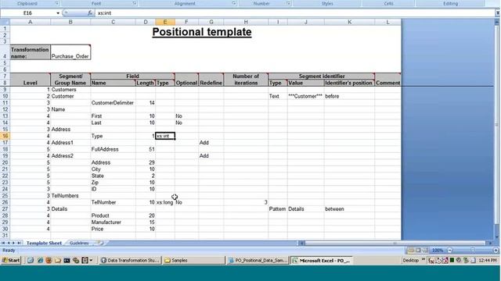Select row 16 header

coord(5,136)
